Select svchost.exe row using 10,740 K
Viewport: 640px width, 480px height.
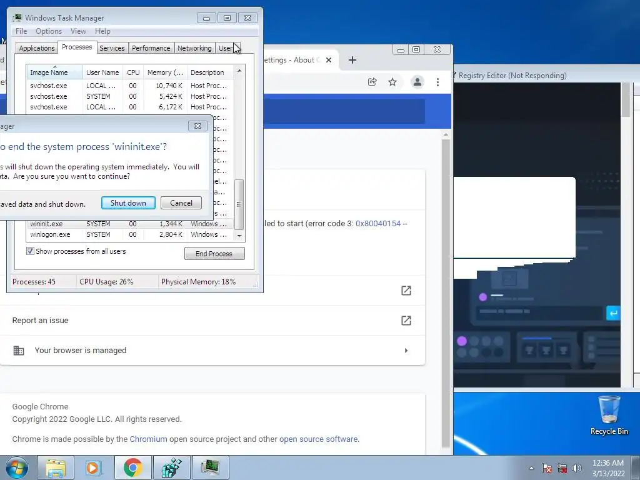pyautogui.click(x=130, y=86)
